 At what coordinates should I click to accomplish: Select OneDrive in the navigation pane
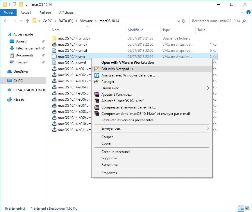coord(20,72)
